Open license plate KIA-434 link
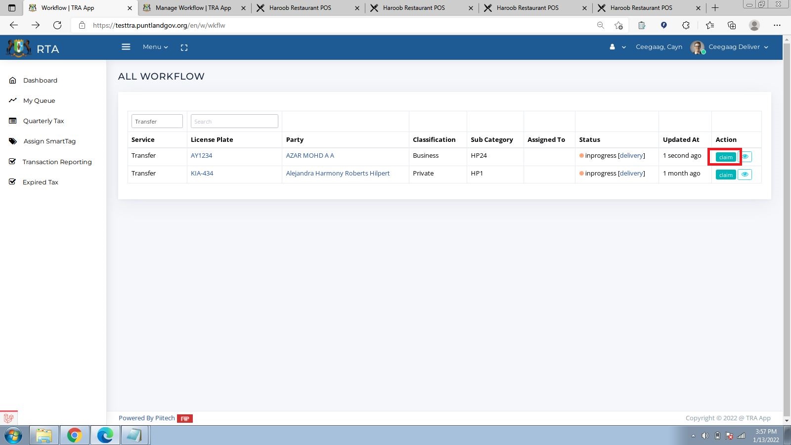Screen dimensions: 791x445 pyautogui.click(x=202, y=174)
